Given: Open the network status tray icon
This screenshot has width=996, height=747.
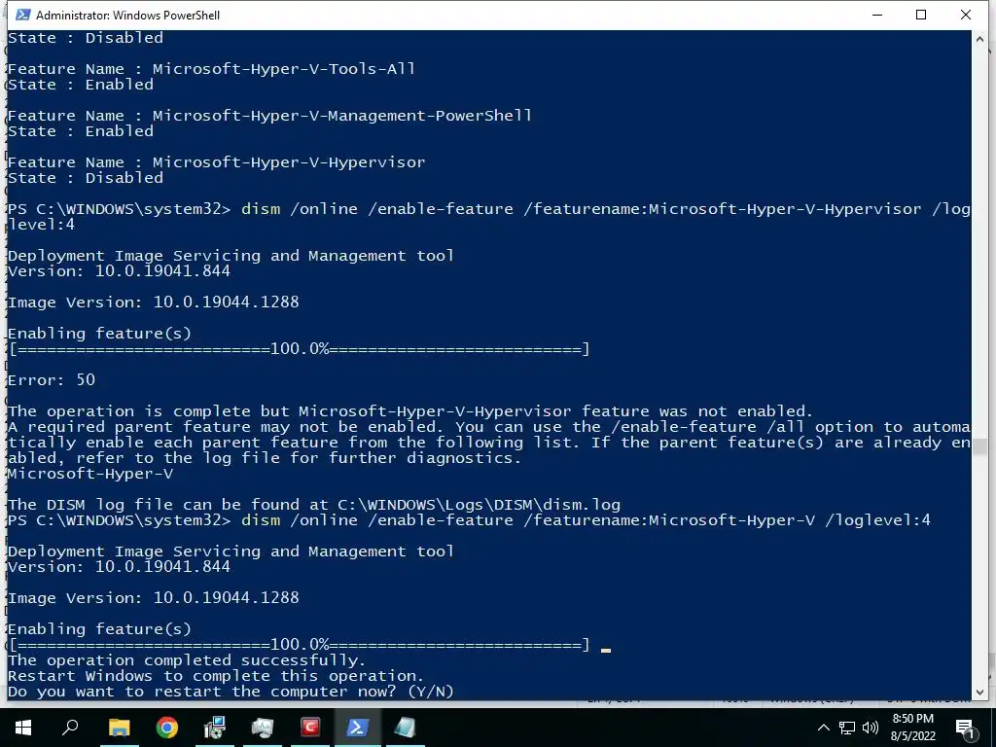Looking at the screenshot, I should coord(847,728).
